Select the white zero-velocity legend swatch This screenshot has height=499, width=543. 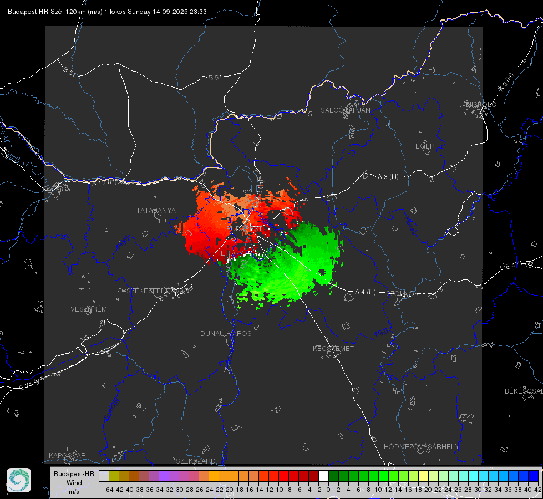[x=323, y=476]
